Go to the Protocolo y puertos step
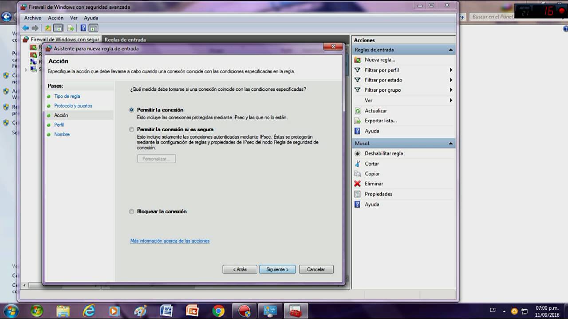 pyautogui.click(x=73, y=106)
